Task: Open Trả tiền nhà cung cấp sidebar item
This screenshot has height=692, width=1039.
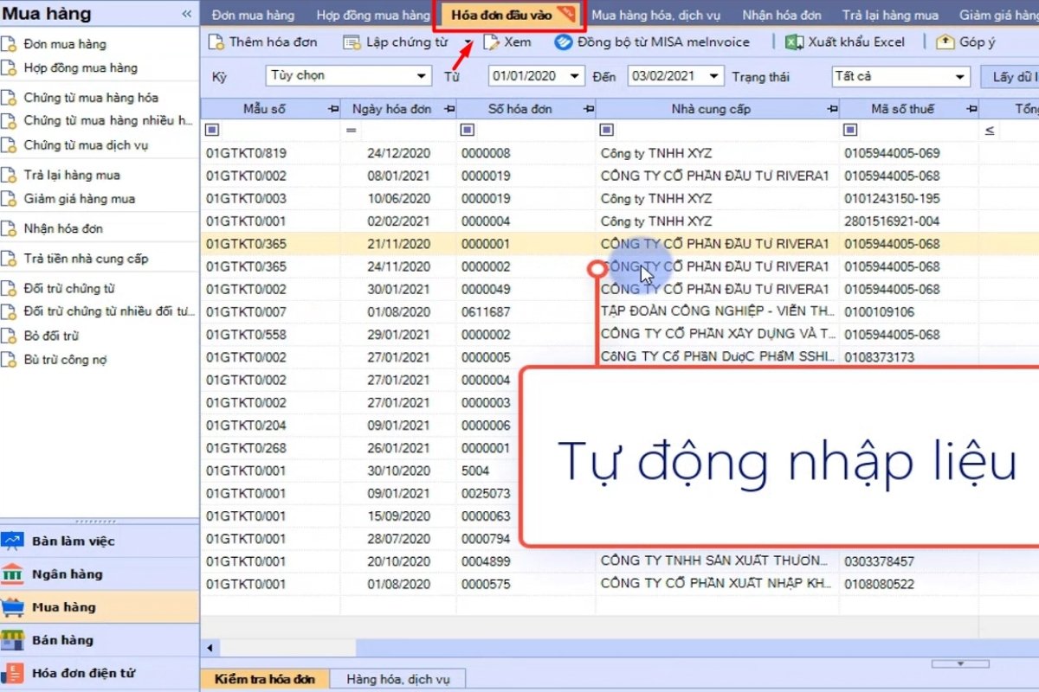Action: click(86, 259)
